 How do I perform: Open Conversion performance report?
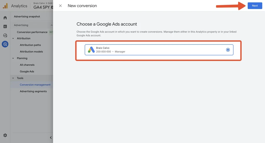click(32, 32)
